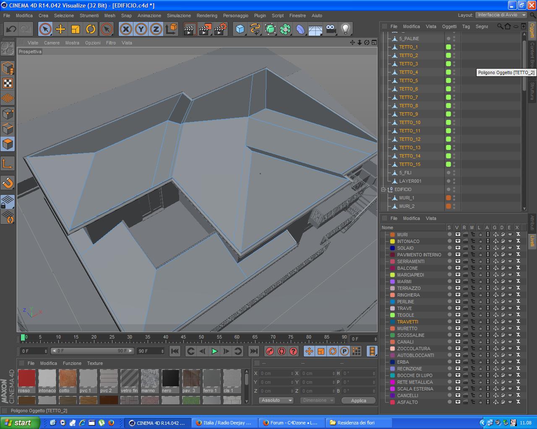
Task: Jump to the end of the animation
Action: click(254, 351)
